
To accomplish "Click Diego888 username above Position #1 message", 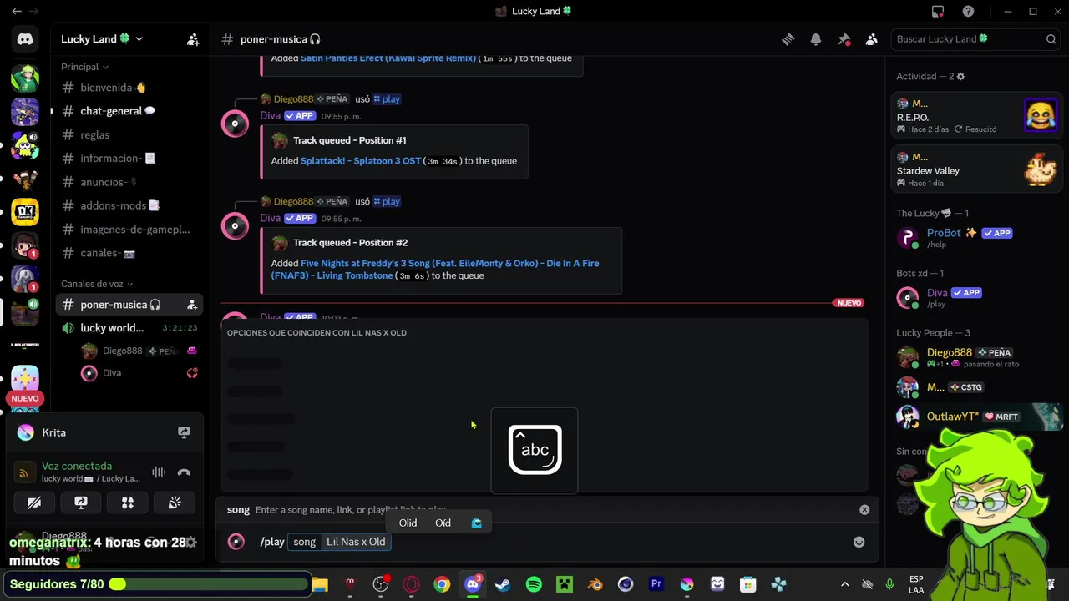I will click(x=293, y=98).
